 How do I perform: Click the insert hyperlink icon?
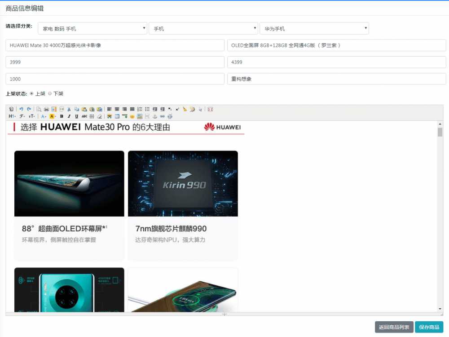(162, 116)
